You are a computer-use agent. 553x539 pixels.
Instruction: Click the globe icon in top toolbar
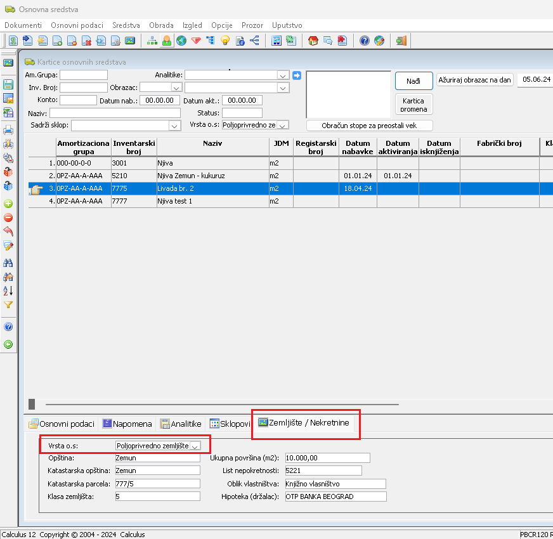click(x=181, y=41)
